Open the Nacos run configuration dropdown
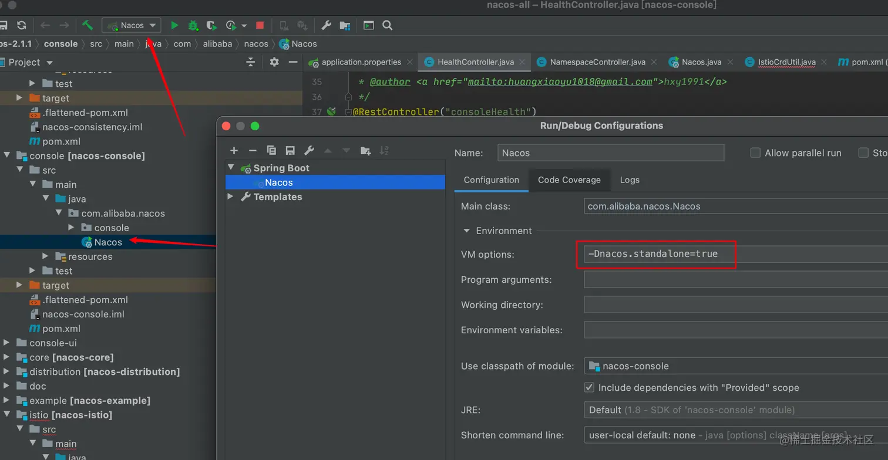This screenshot has height=460, width=888. 132,25
